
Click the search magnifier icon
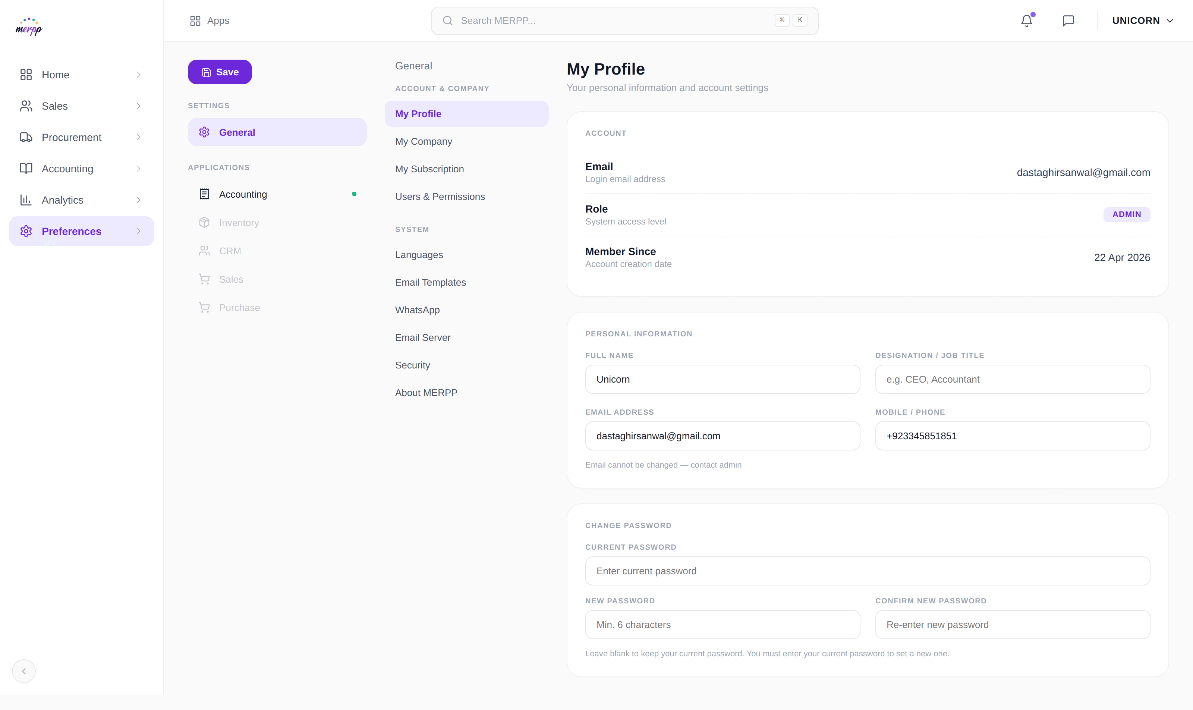coord(447,21)
